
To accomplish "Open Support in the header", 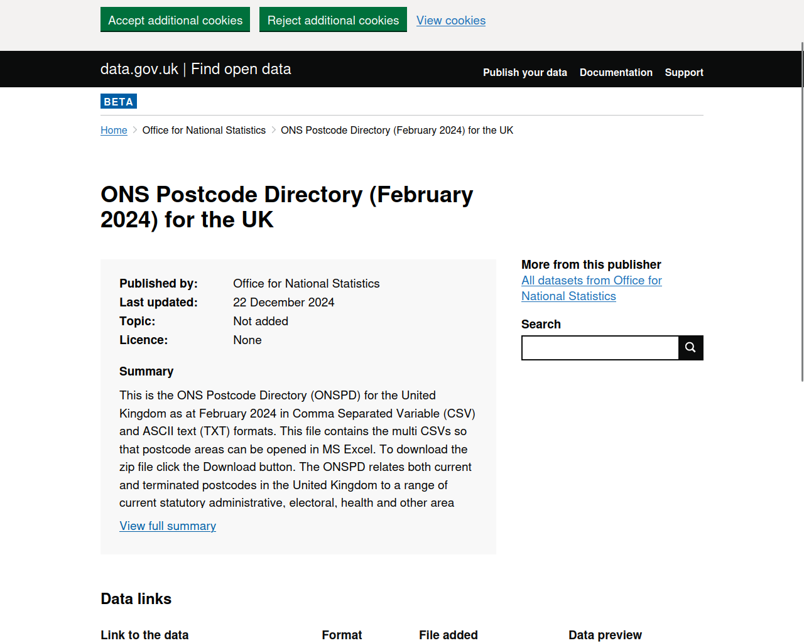I will click(684, 72).
